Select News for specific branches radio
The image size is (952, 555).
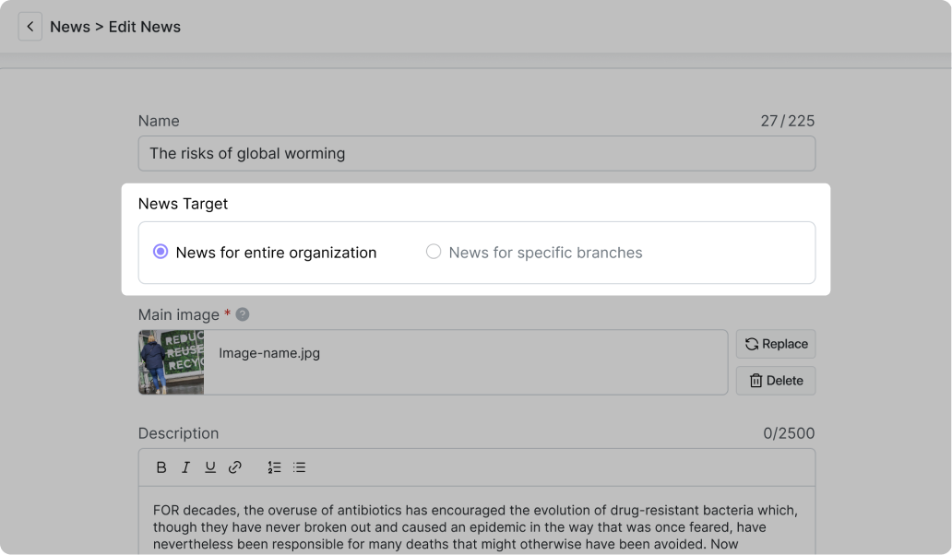[434, 252]
